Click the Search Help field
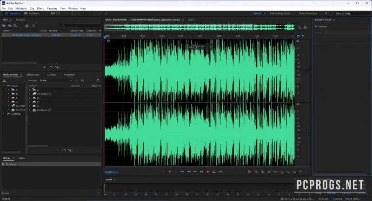Image resolution: width=372 pixels, height=201 pixels. [x=351, y=13]
